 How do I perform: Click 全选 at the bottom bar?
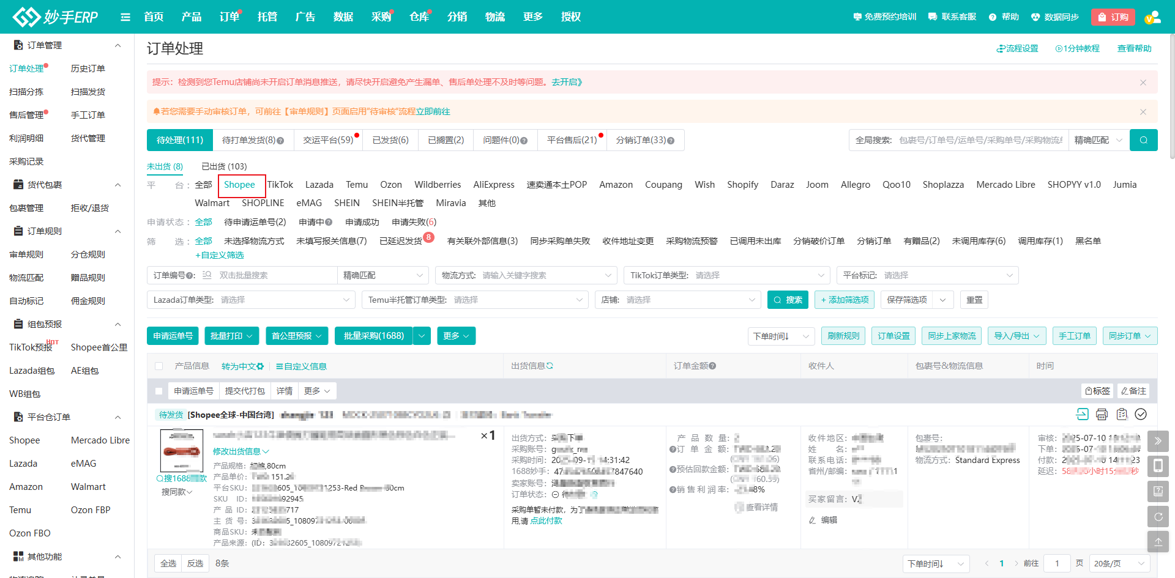(168, 563)
